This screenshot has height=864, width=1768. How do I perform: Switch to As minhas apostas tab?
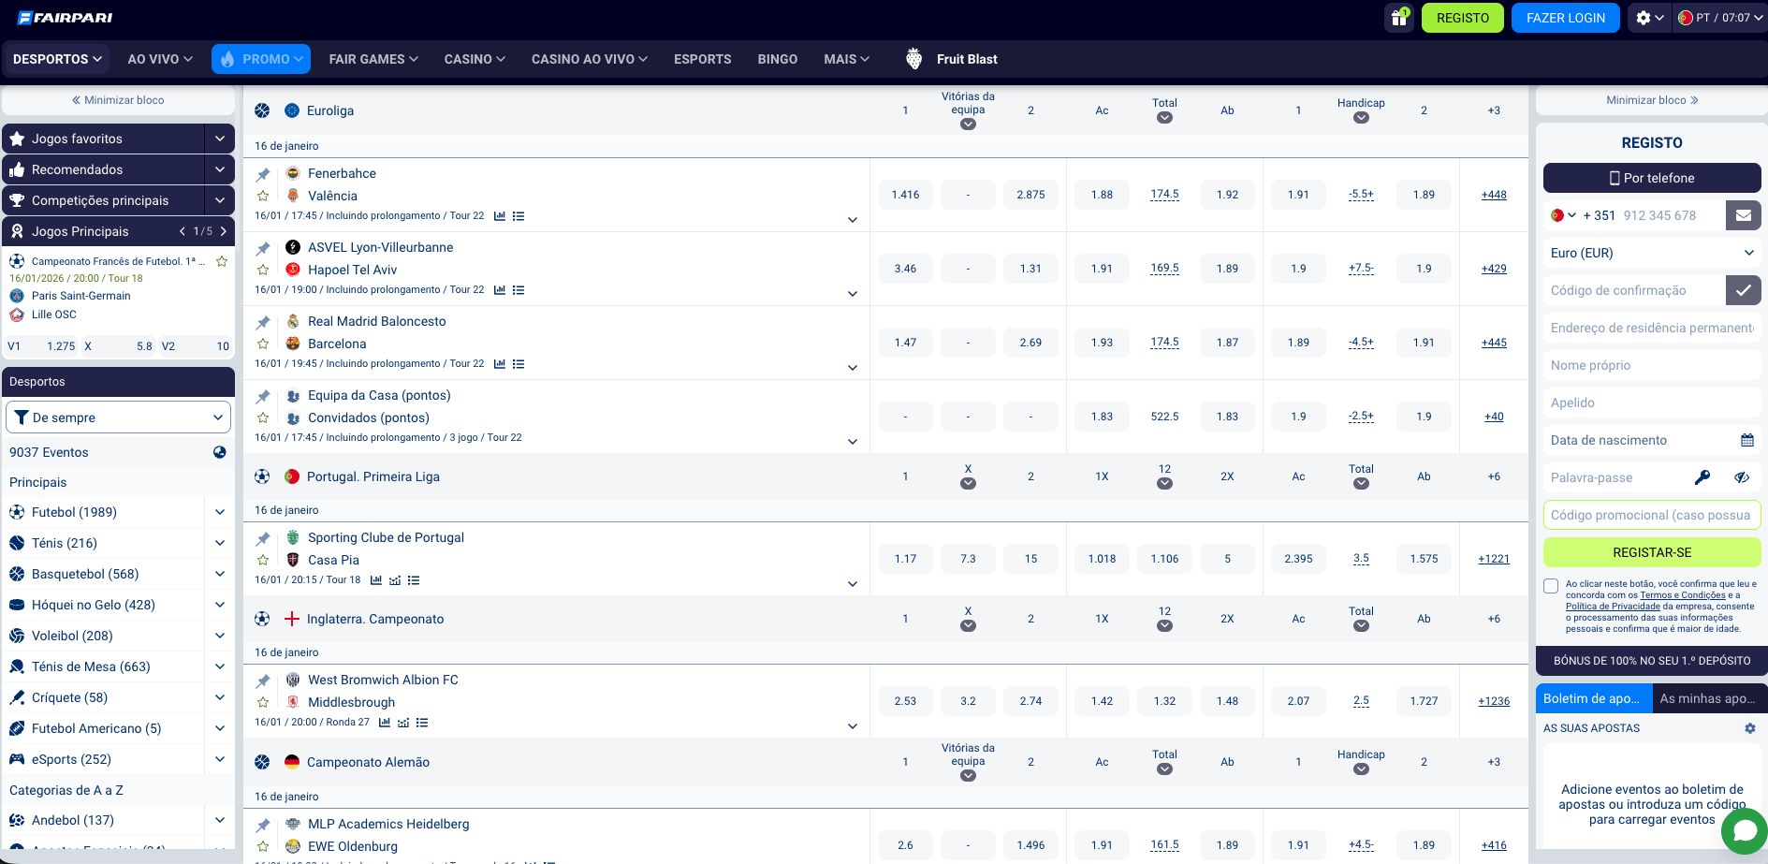[x=1706, y=698]
